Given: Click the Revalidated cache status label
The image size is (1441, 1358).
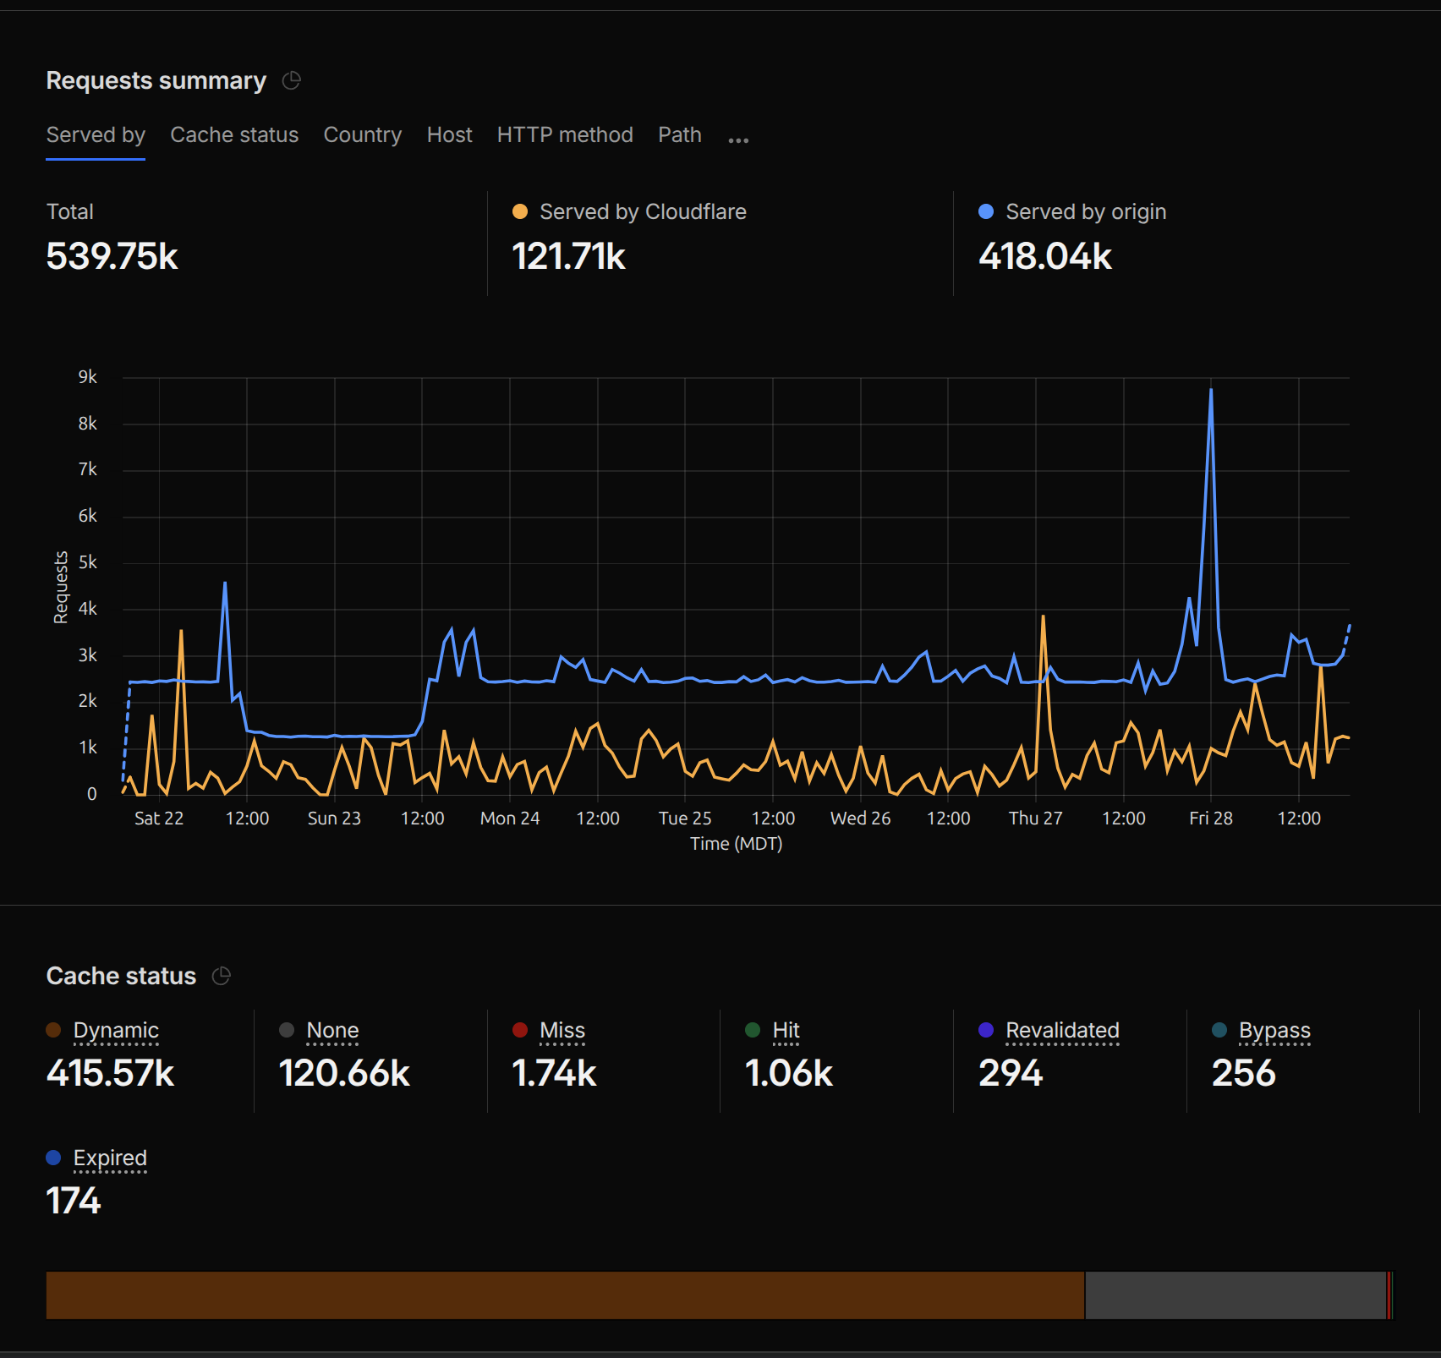Looking at the screenshot, I should pos(1062,1031).
